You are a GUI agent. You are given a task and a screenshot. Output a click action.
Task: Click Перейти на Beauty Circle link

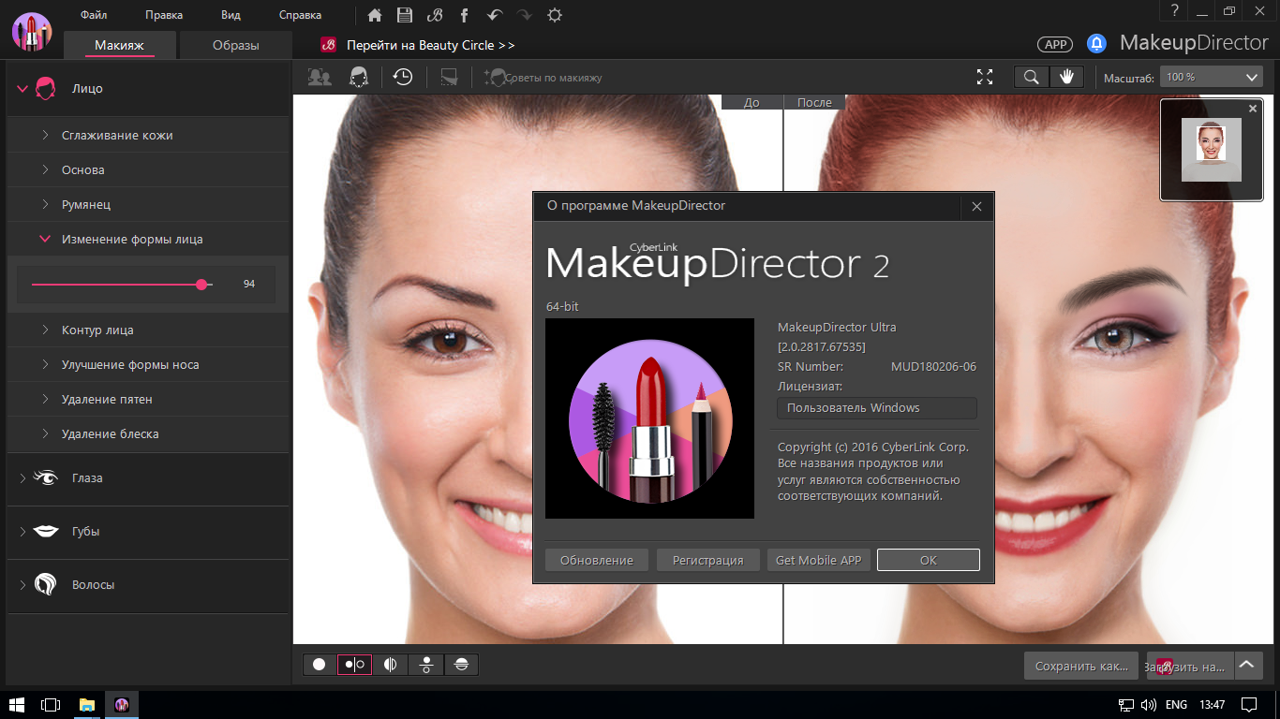(431, 45)
